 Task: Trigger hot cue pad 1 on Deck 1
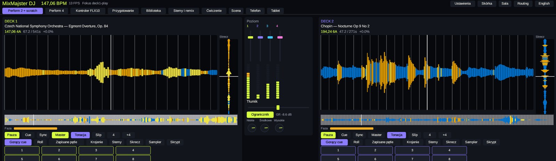22,150
